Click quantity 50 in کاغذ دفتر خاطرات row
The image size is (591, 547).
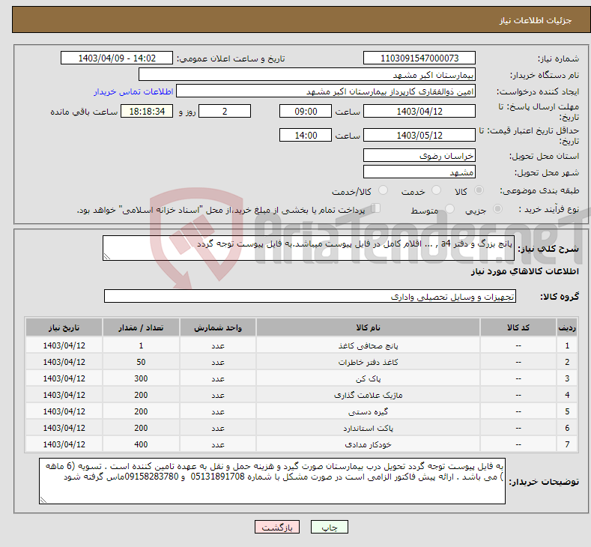141,362
